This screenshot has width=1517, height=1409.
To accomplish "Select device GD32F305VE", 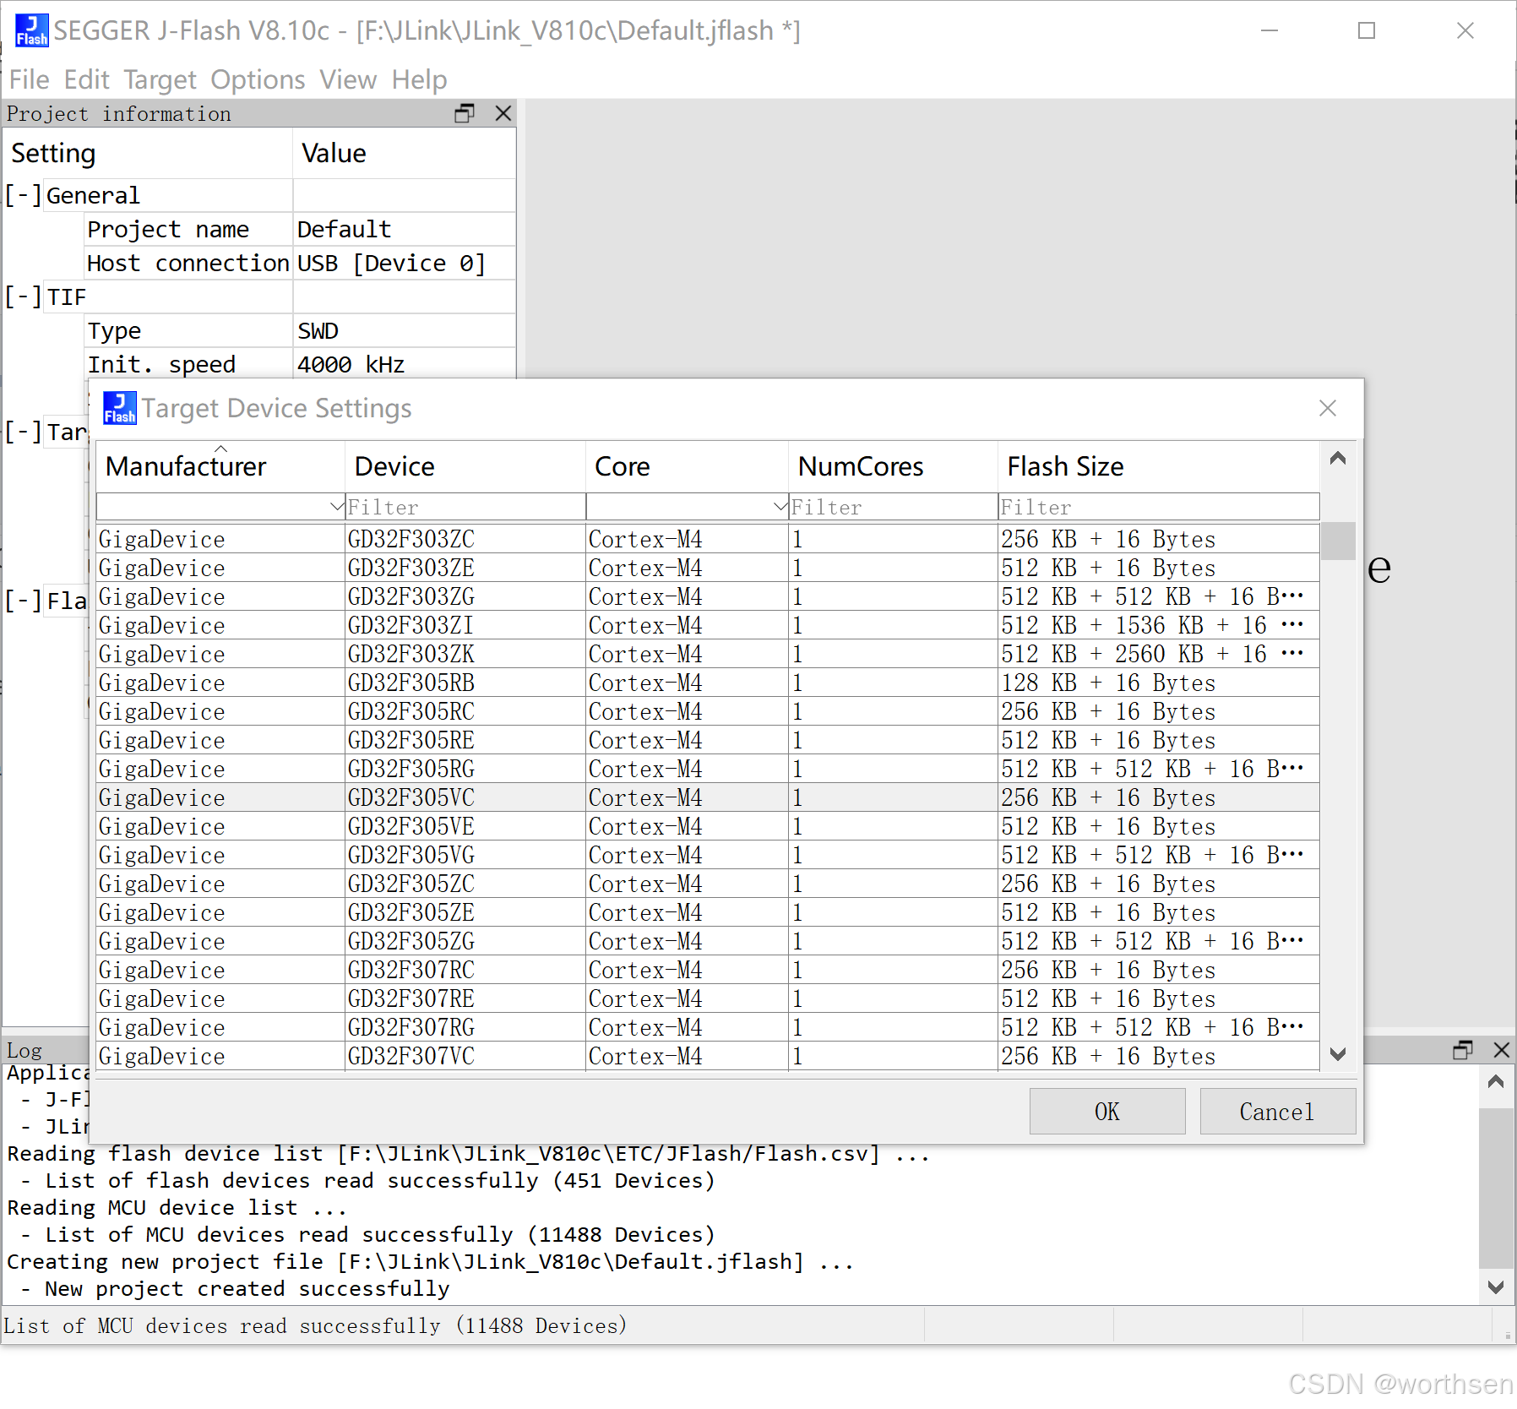I will pos(708,826).
